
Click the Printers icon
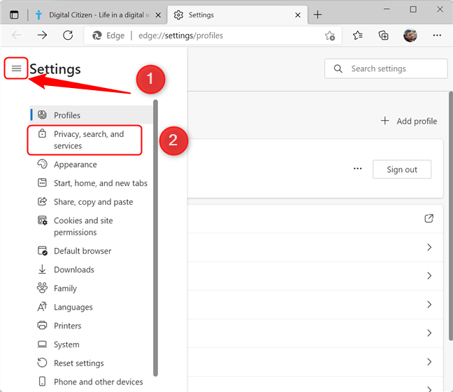point(42,326)
